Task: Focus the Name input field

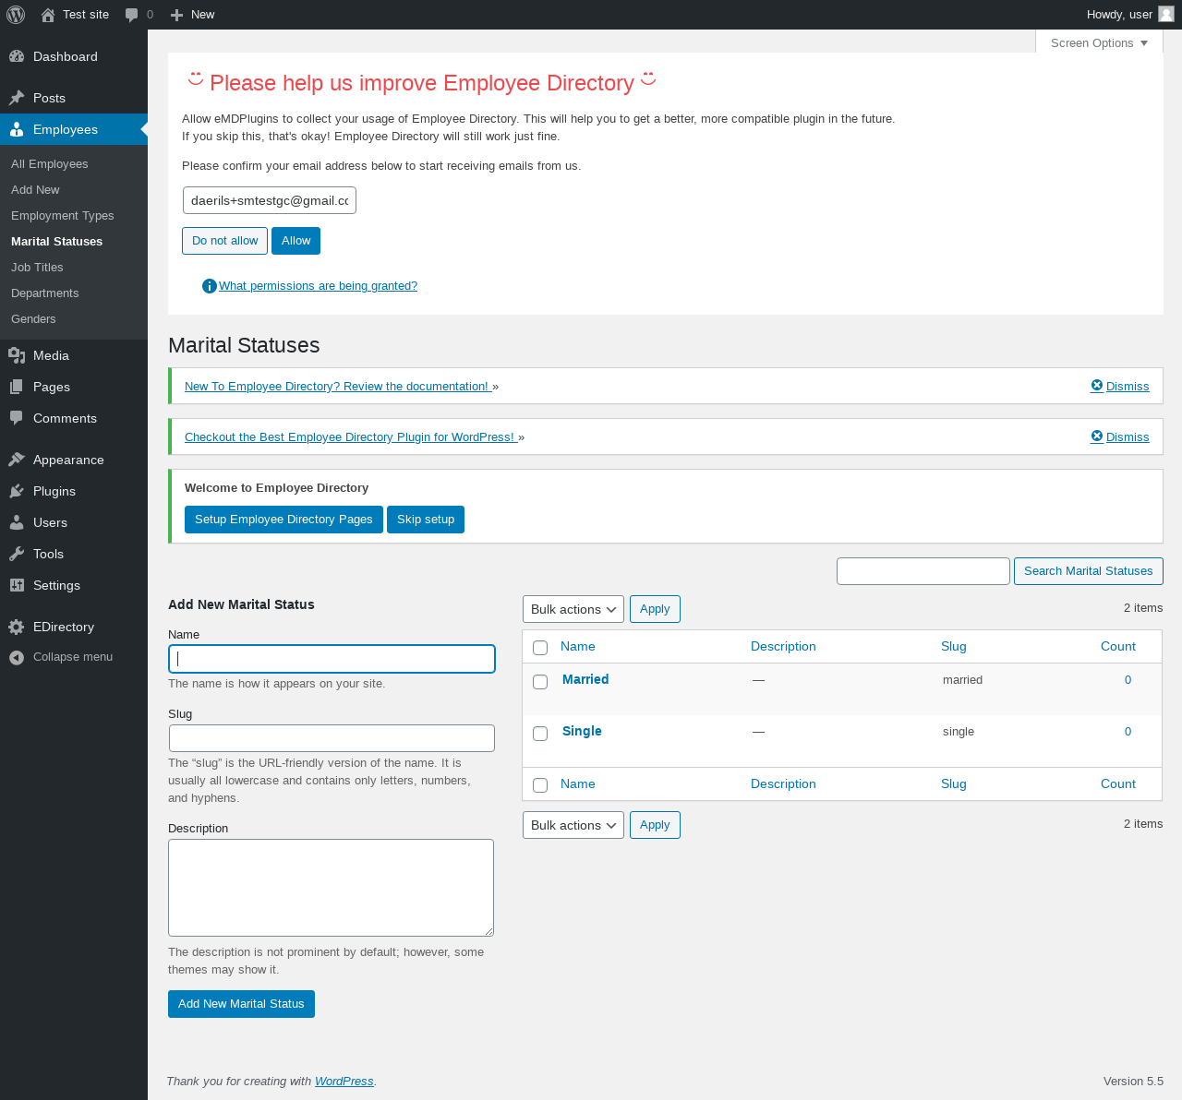Action: 332,659
